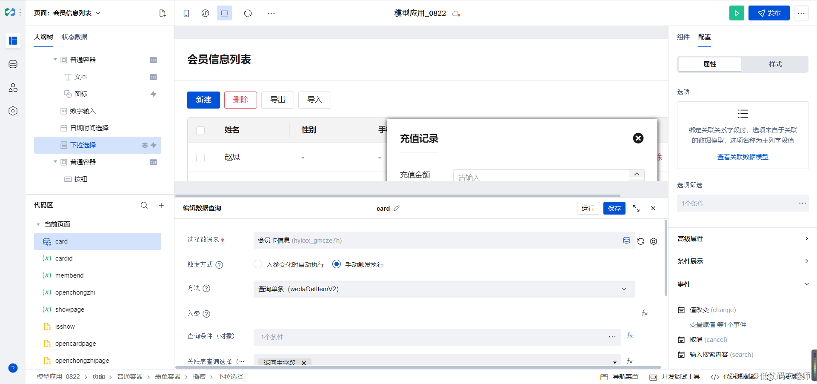This screenshot has height=384, width=817.
Task: Add a new item in 代码区
Action: [161, 205]
